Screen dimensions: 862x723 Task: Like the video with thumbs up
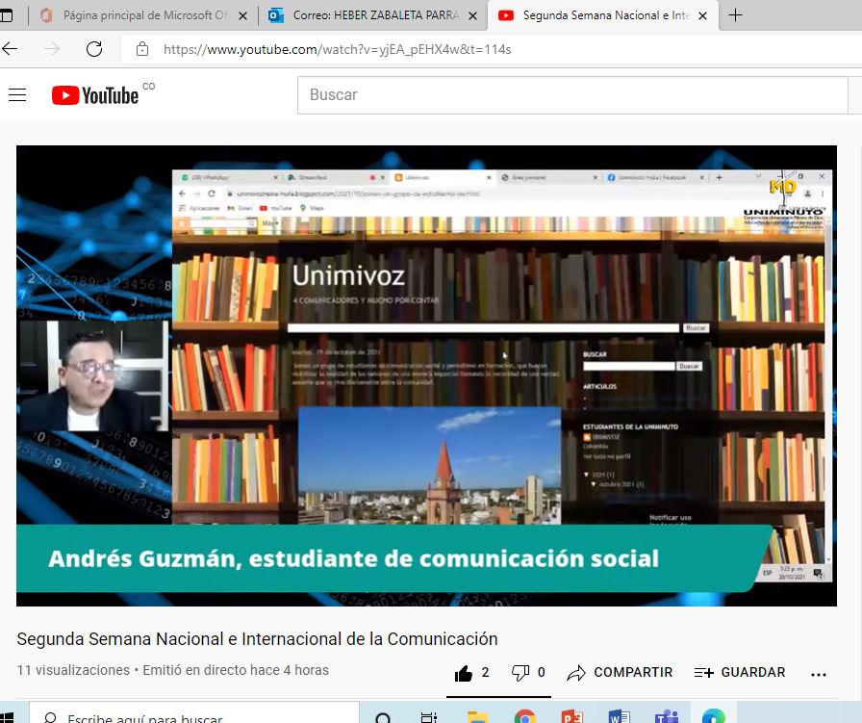click(x=464, y=673)
